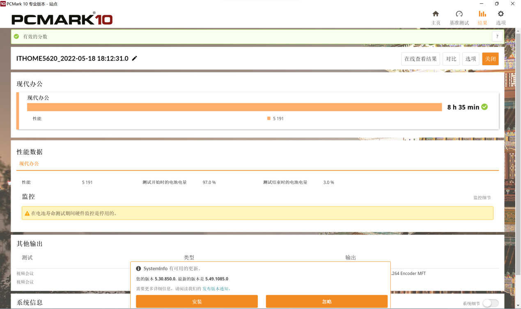Click the 测试结束时的电池电量 label
This screenshot has height=309, width=521.
[x=285, y=182]
